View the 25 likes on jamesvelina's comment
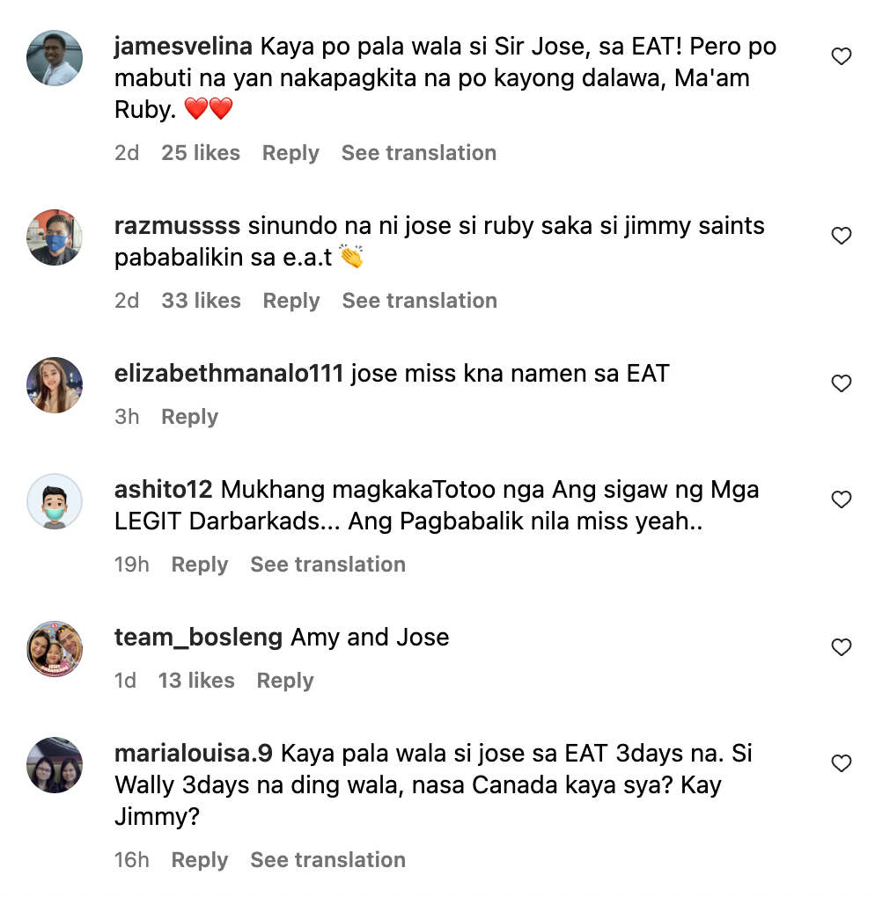Viewport: 875px width, 897px height. point(202,152)
